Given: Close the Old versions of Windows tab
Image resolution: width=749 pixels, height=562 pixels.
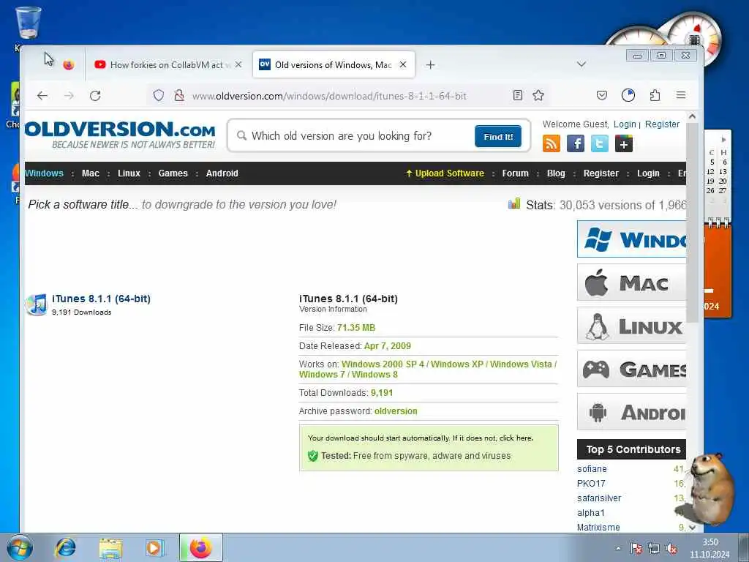Looking at the screenshot, I should click(403, 64).
